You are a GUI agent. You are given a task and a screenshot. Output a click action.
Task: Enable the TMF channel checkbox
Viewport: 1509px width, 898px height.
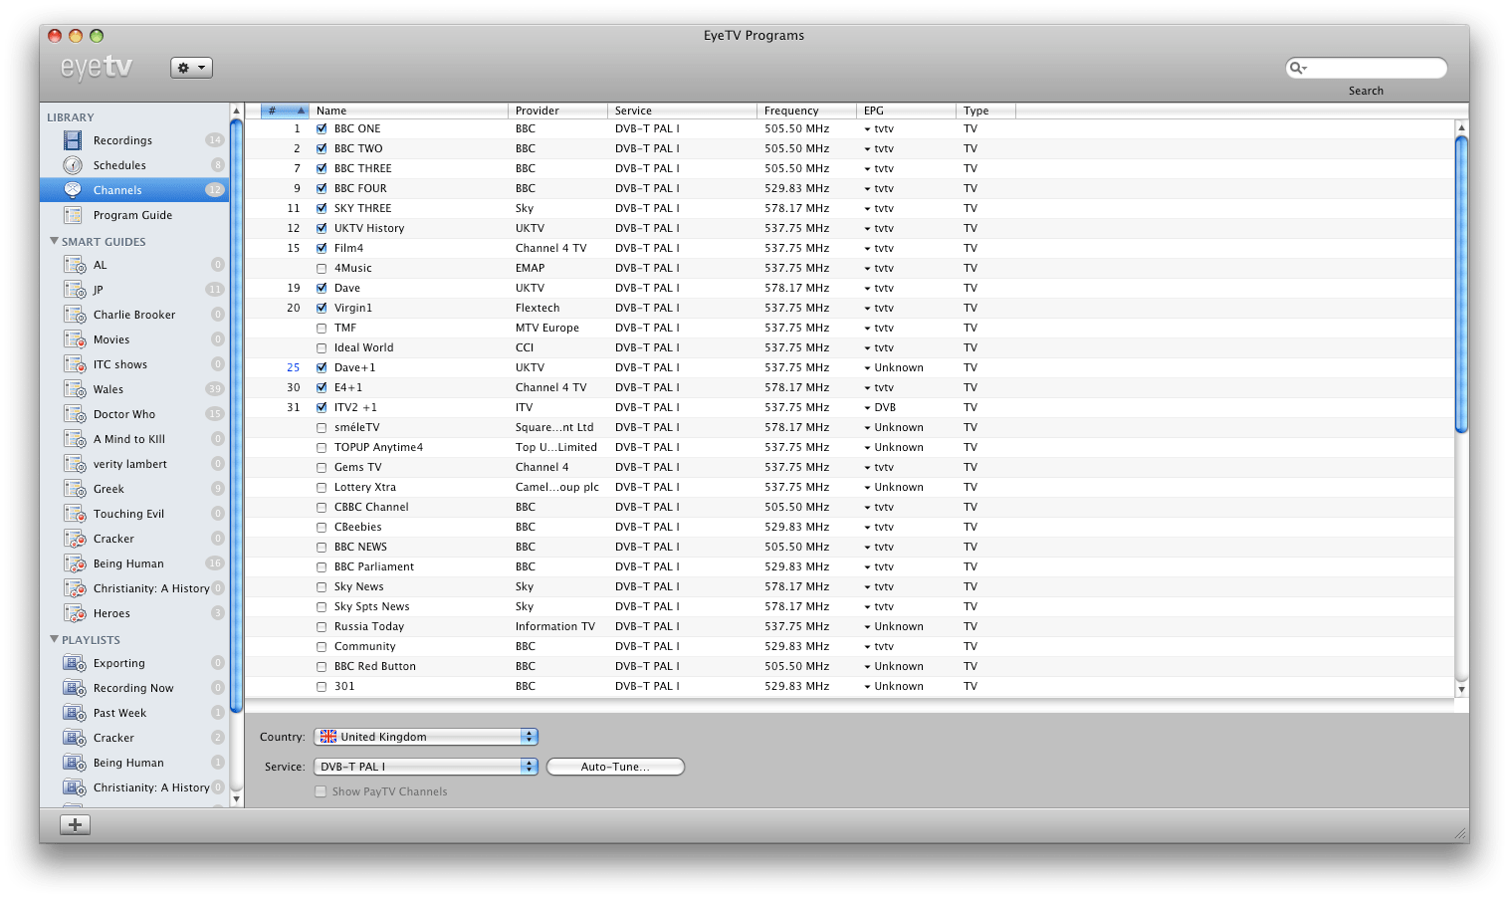coord(322,328)
